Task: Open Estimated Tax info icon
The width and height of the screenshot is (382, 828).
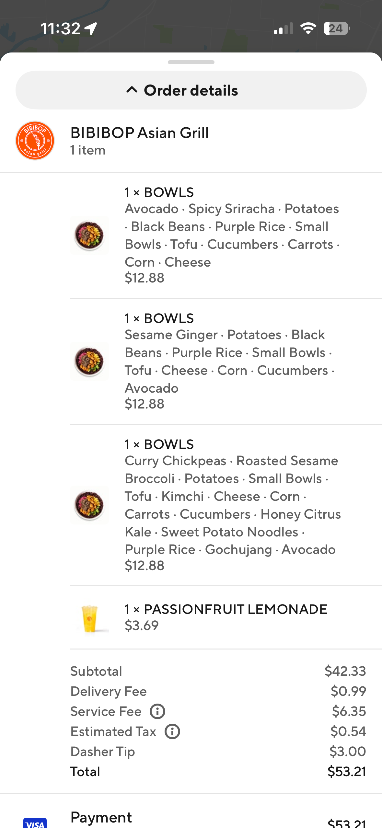Action: (x=172, y=732)
